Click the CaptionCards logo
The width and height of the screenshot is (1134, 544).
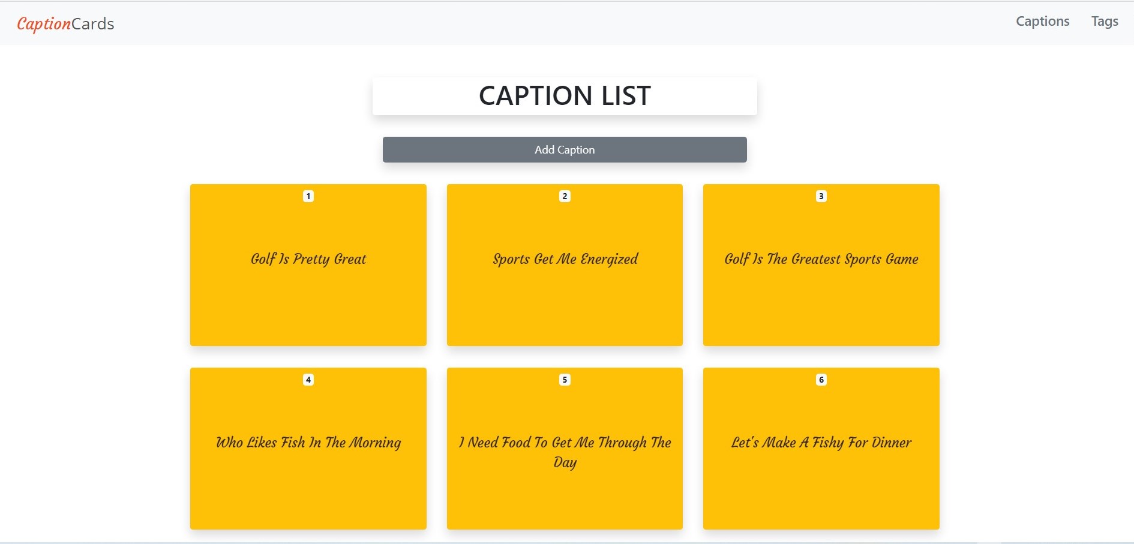66,24
